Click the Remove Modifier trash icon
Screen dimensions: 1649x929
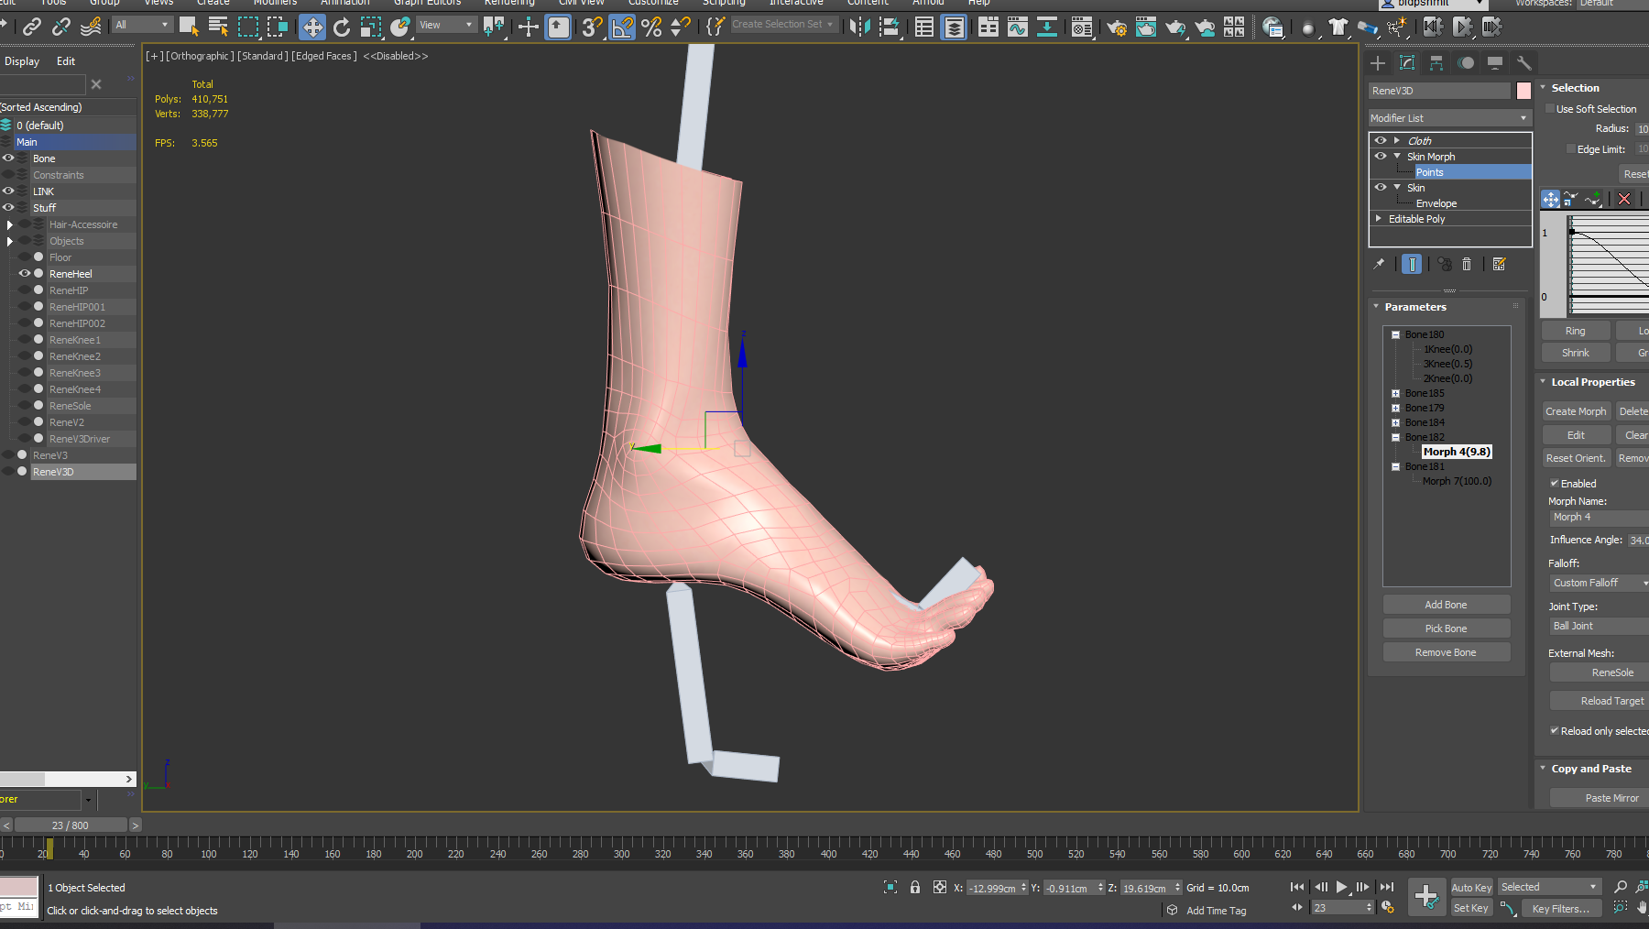tap(1467, 264)
